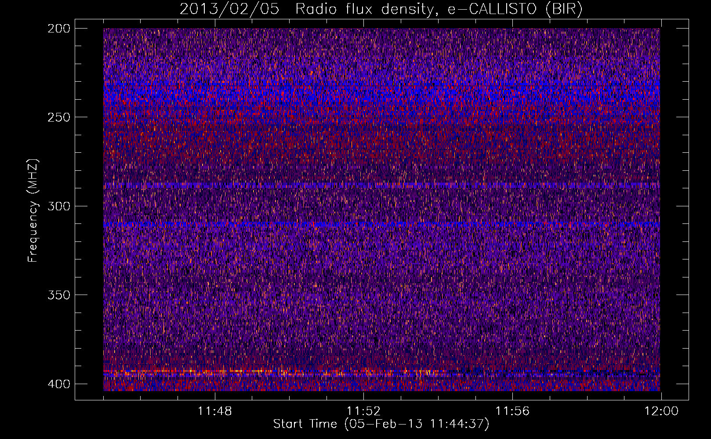The width and height of the screenshot is (711, 439).
Task: Click the 'Start Time (05-Feb-13 11:44:37)' axis label
Action: 381,424
